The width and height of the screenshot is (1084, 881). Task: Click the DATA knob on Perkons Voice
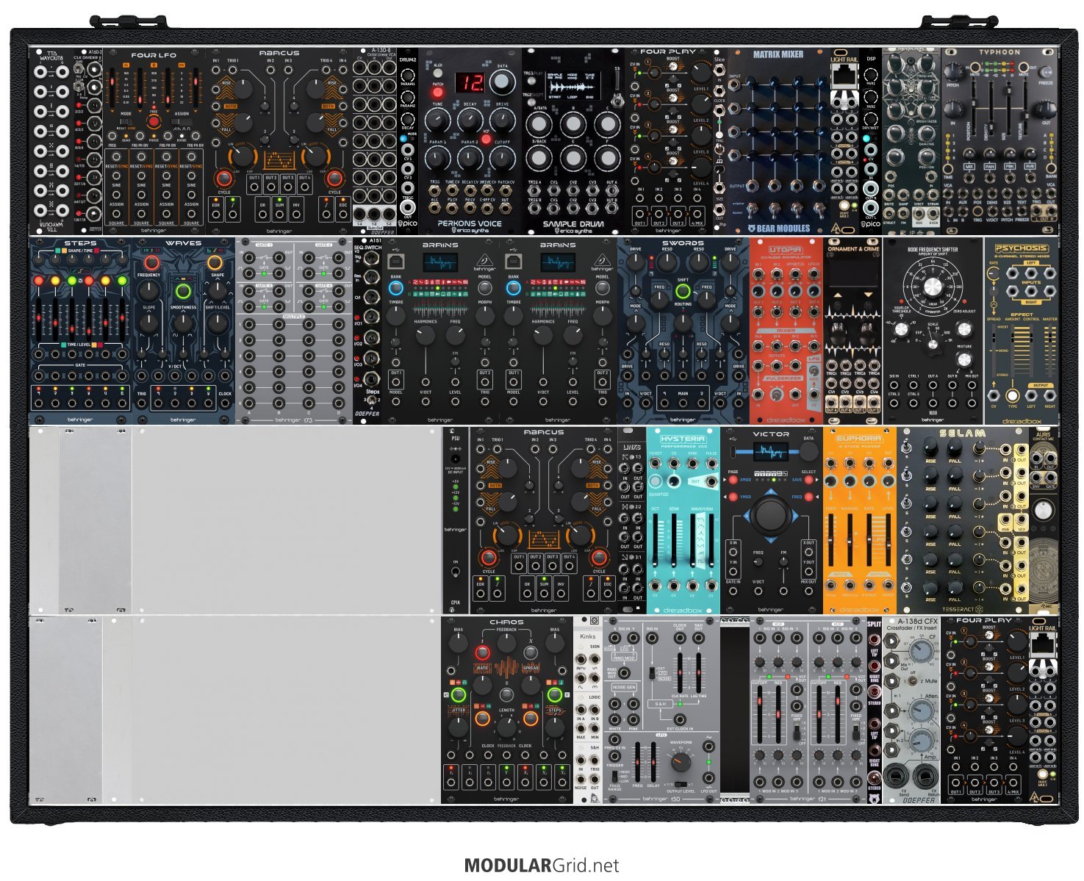click(x=503, y=83)
